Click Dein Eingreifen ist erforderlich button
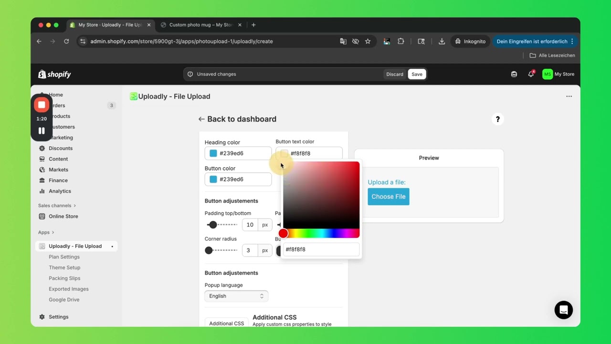Screen dimensions: 611x344 click(x=535, y=42)
